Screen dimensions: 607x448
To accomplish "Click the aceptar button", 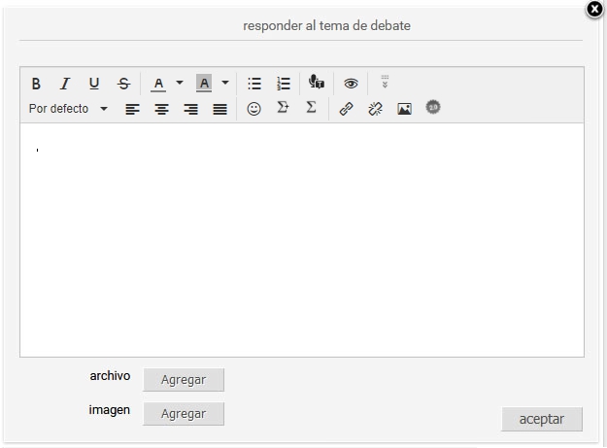I will point(542,419).
